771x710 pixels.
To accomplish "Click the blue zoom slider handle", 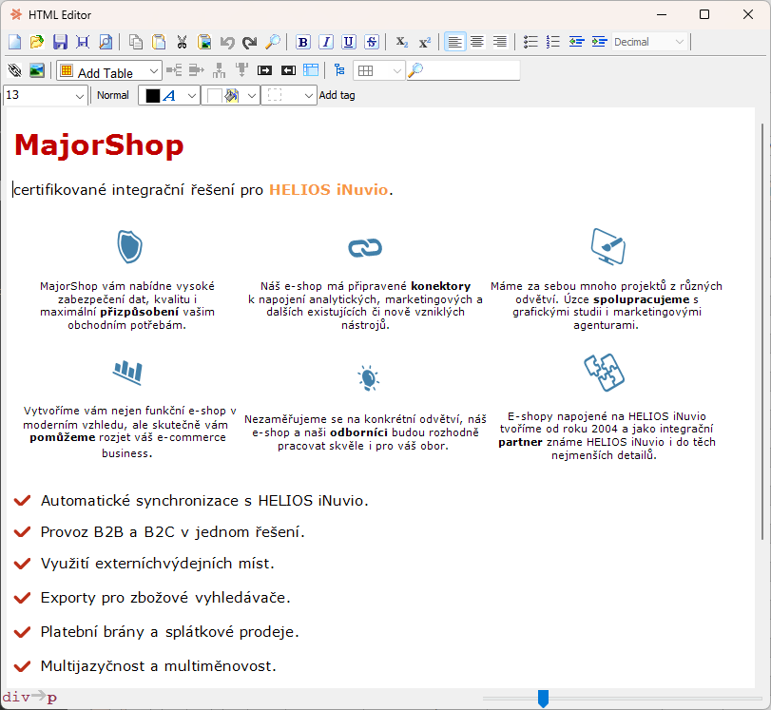I will [543, 699].
